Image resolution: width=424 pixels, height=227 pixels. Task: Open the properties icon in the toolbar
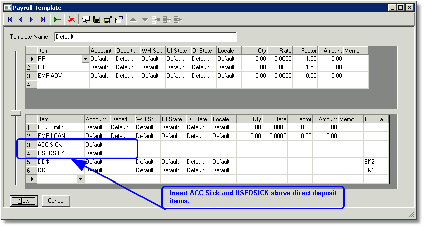119,19
